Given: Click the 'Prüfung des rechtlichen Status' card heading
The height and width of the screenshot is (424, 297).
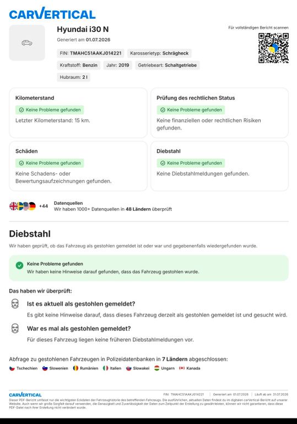Looking at the screenshot, I should 196,98.
